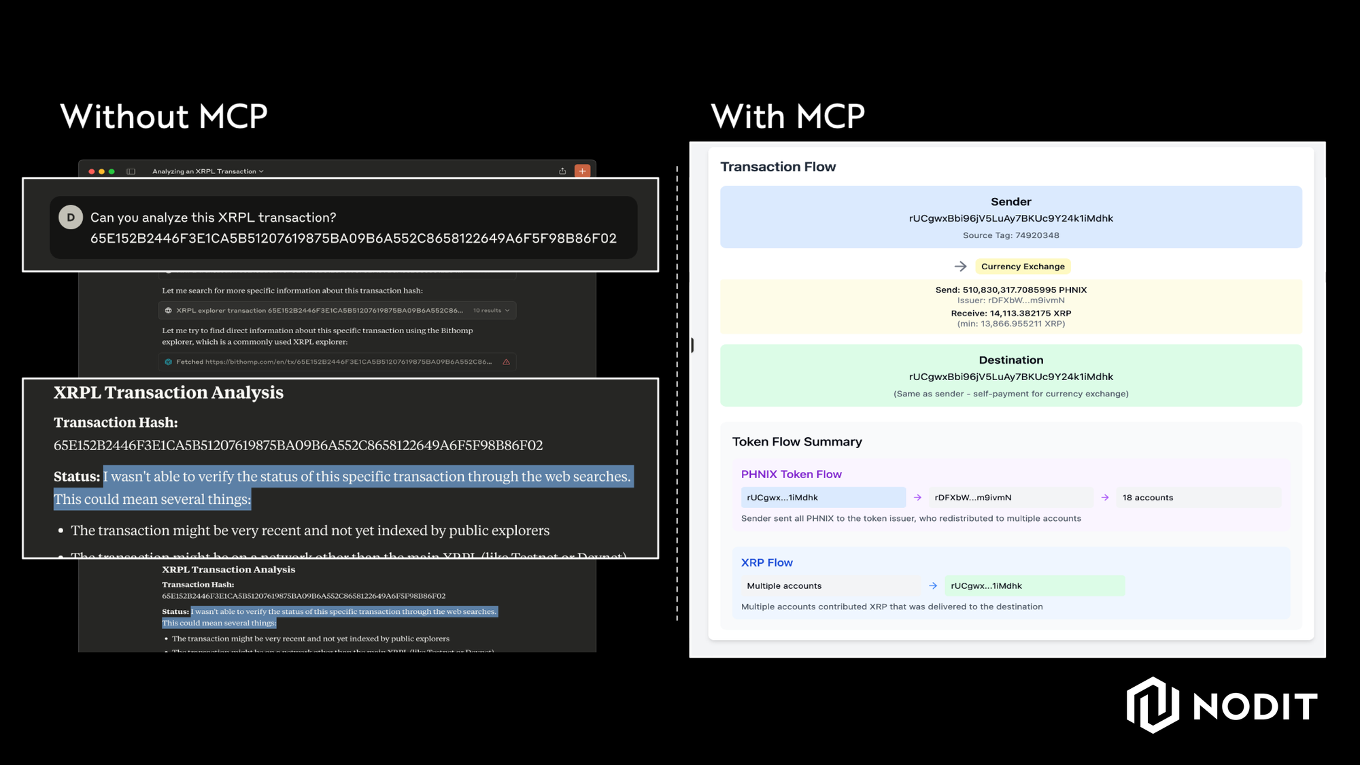Click the Multiple accounts chip in XRP Flow
Image resolution: width=1360 pixels, height=765 pixels.
(830, 586)
